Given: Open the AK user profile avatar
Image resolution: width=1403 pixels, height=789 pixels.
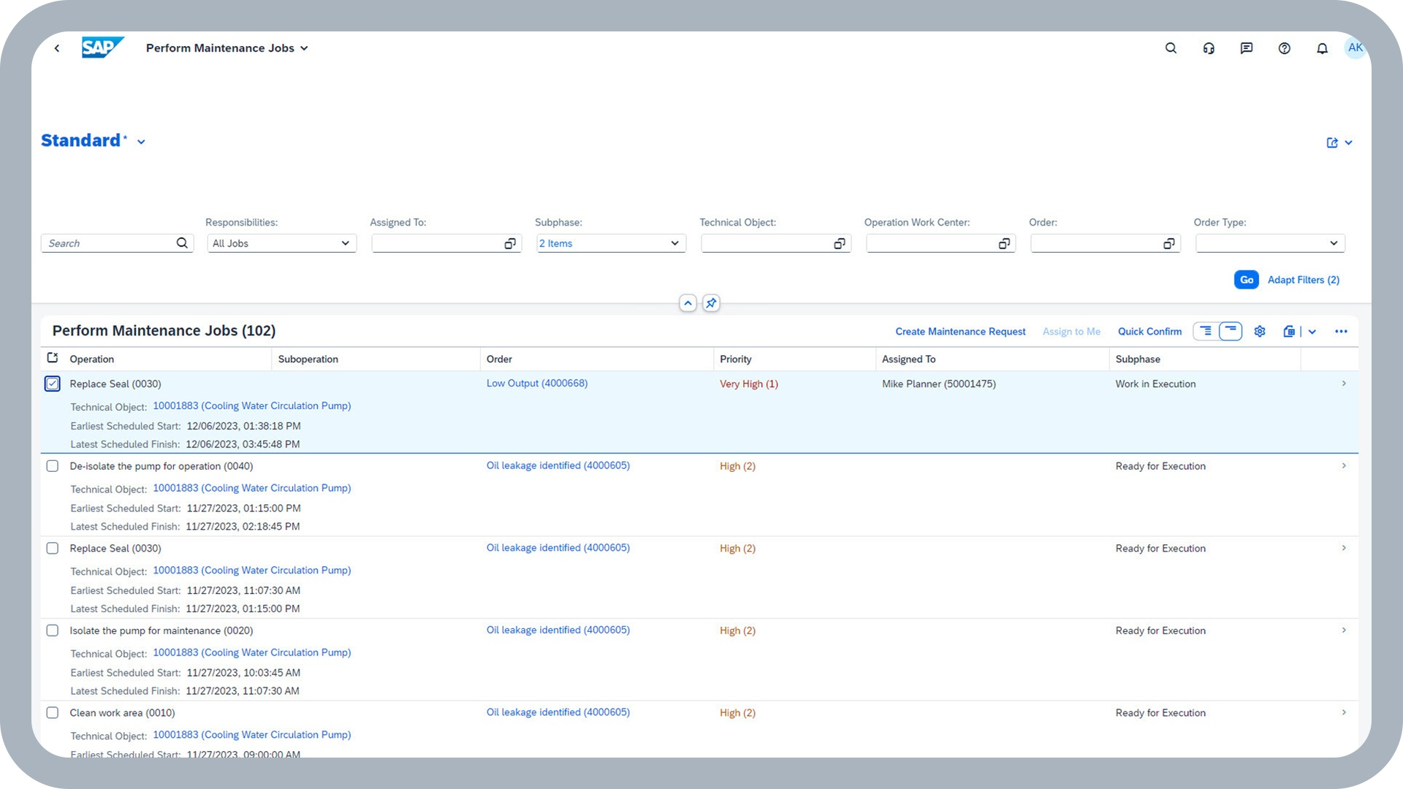Looking at the screenshot, I should [1356, 47].
